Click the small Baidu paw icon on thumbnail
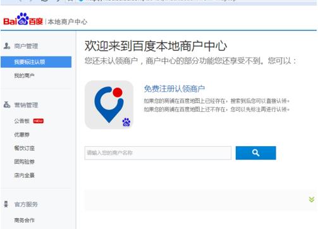This screenshot has width=318, height=229. [x=126, y=122]
